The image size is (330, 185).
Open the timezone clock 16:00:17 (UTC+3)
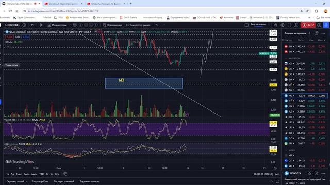pyautogui.click(x=263, y=174)
